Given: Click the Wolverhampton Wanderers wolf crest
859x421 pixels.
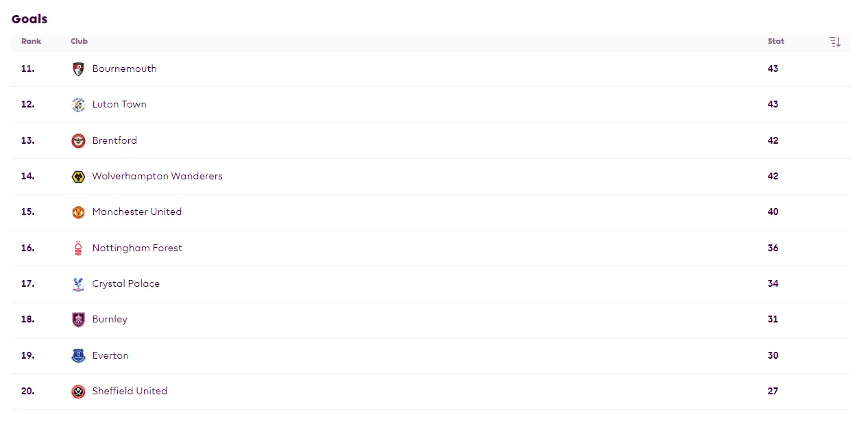Looking at the screenshot, I should pos(78,177).
